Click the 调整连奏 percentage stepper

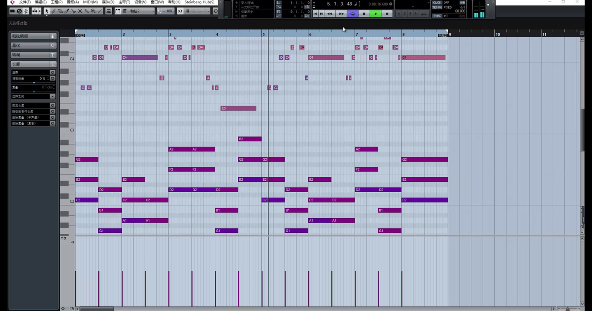click(x=48, y=79)
